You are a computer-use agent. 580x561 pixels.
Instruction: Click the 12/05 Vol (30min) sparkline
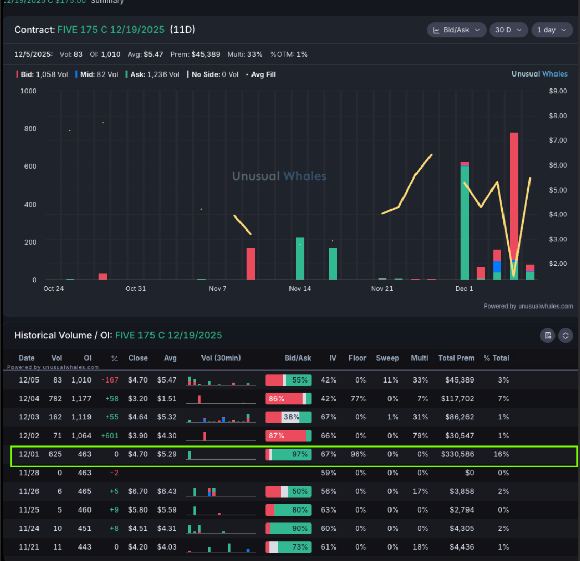tap(221, 380)
